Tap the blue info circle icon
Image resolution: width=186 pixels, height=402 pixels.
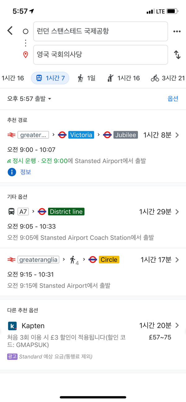click(x=11, y=172)
